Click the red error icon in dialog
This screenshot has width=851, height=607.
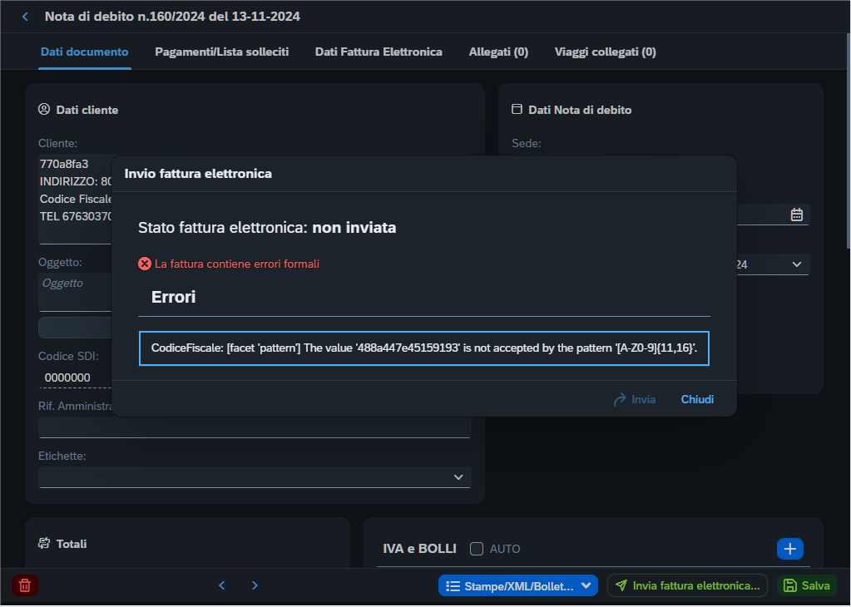pyautogui.click(x=145, y=264)
